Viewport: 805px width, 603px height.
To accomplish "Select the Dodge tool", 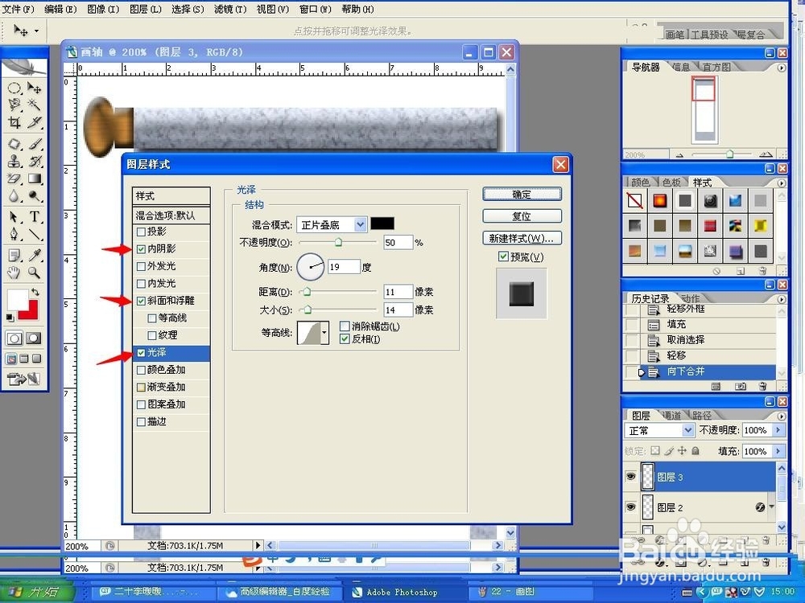I will (34, 196).
